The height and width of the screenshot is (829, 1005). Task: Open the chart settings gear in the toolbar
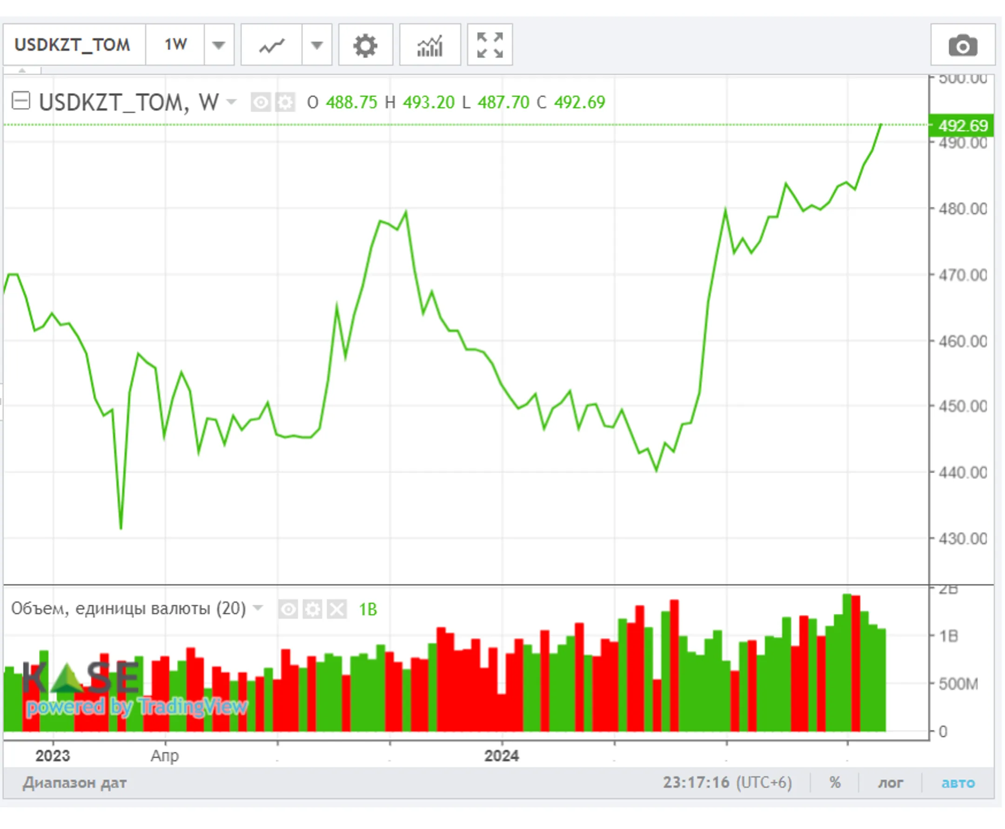click(365, 46)
